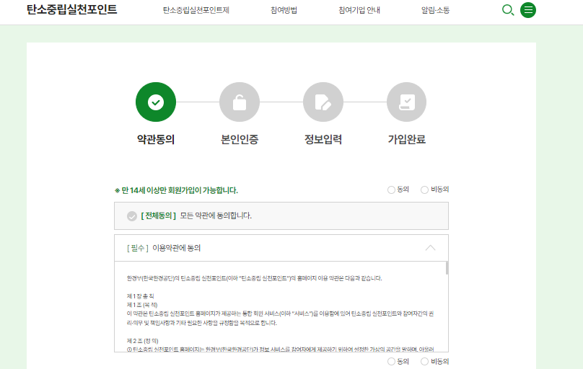Open the 참여방법 menu
The height and width of the screenshot is (369, 583).
(284, 10)
